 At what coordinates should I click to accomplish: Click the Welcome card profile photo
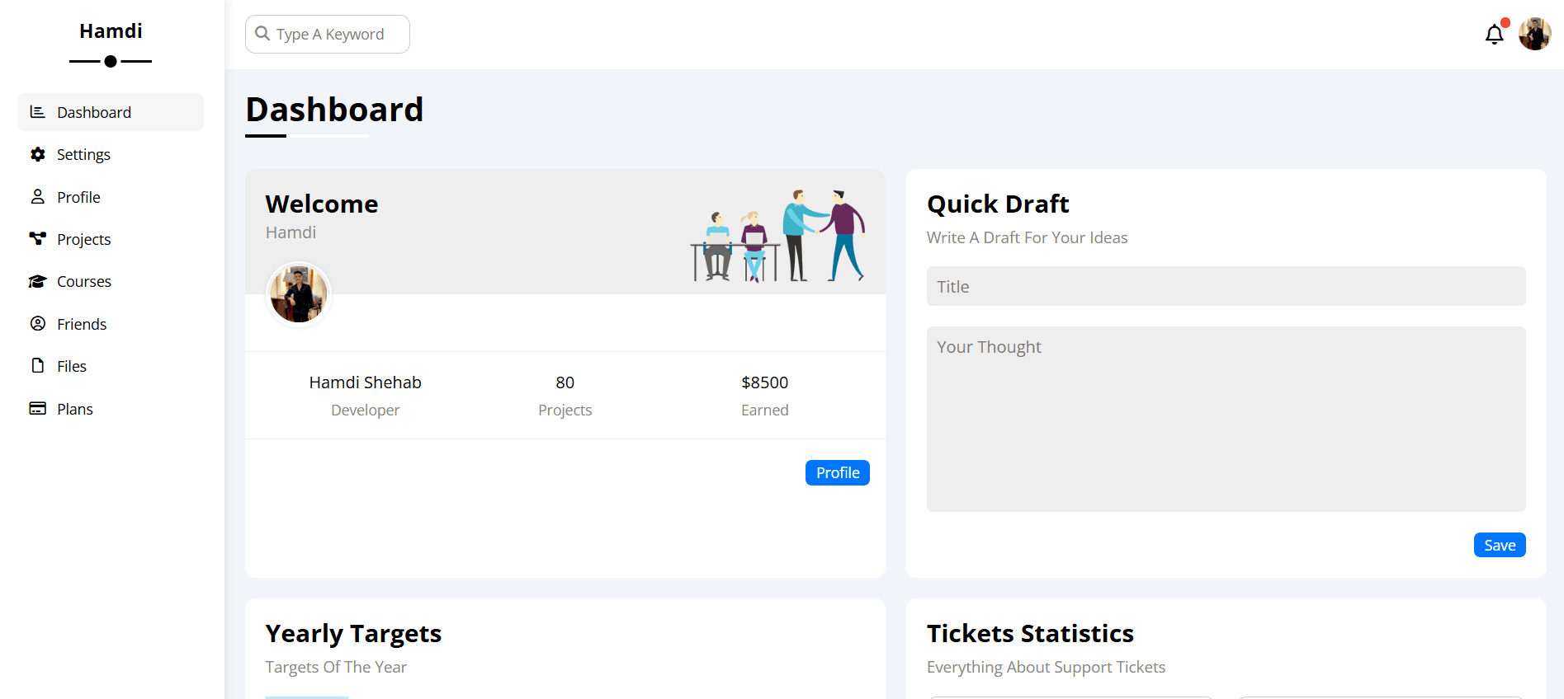click(x=298, y=294)
